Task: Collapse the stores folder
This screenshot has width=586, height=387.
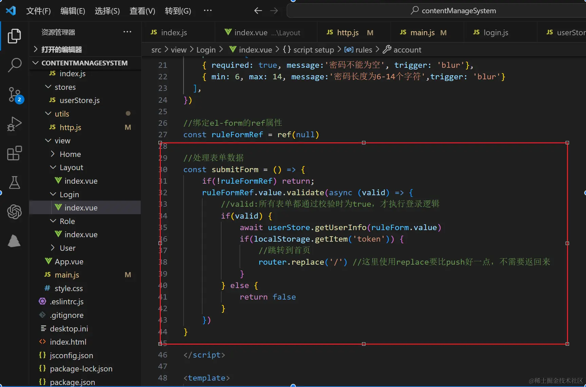Action: coord(85,87)
